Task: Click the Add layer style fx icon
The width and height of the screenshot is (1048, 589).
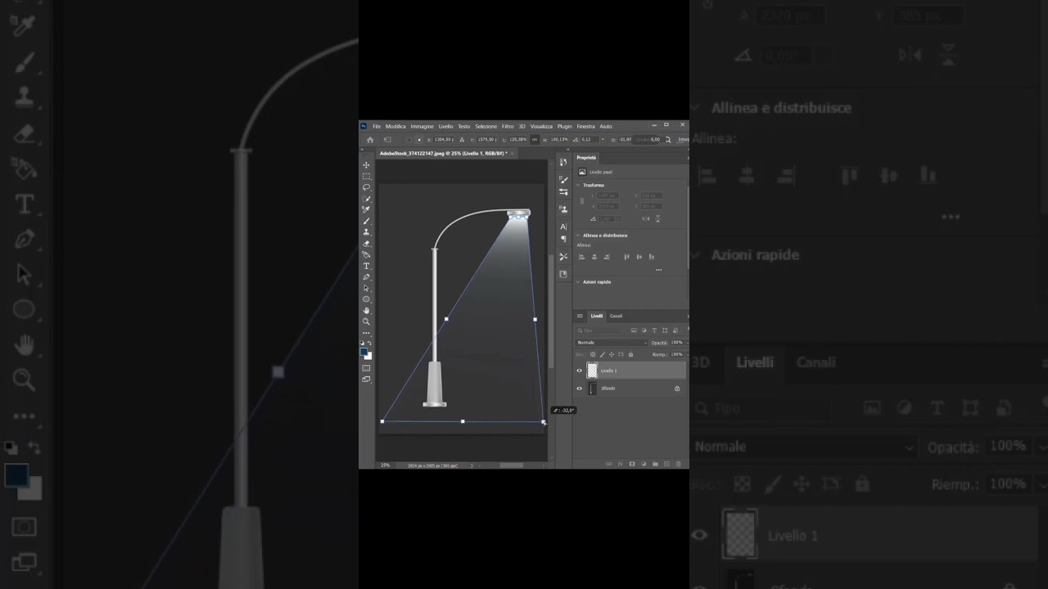Action: click(620, 464)
